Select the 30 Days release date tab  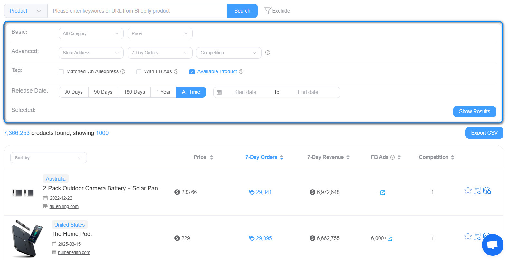pyautogui.click(x=73, y=92)
